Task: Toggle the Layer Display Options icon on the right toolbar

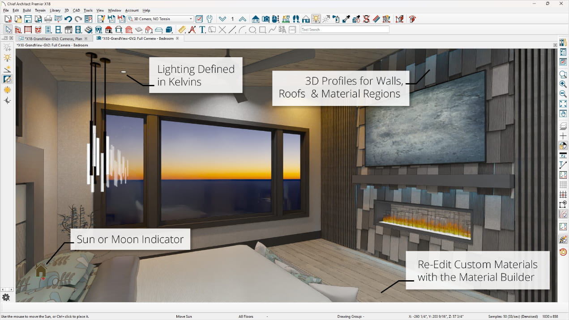Action: point(563,126)
